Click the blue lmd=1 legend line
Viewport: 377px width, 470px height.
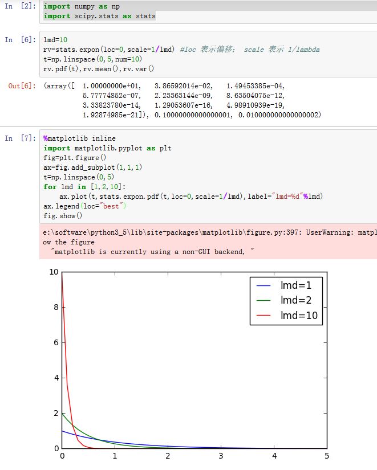(263, 285)
